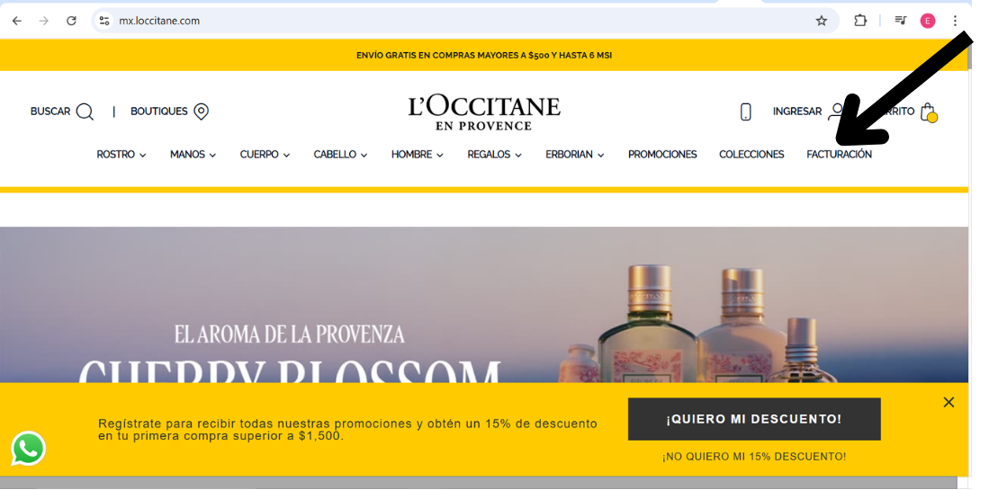
Task: Decline via ¡NO QUIERO MI 15% DESCUENTO! link
Action: click(x=754, y=457)
